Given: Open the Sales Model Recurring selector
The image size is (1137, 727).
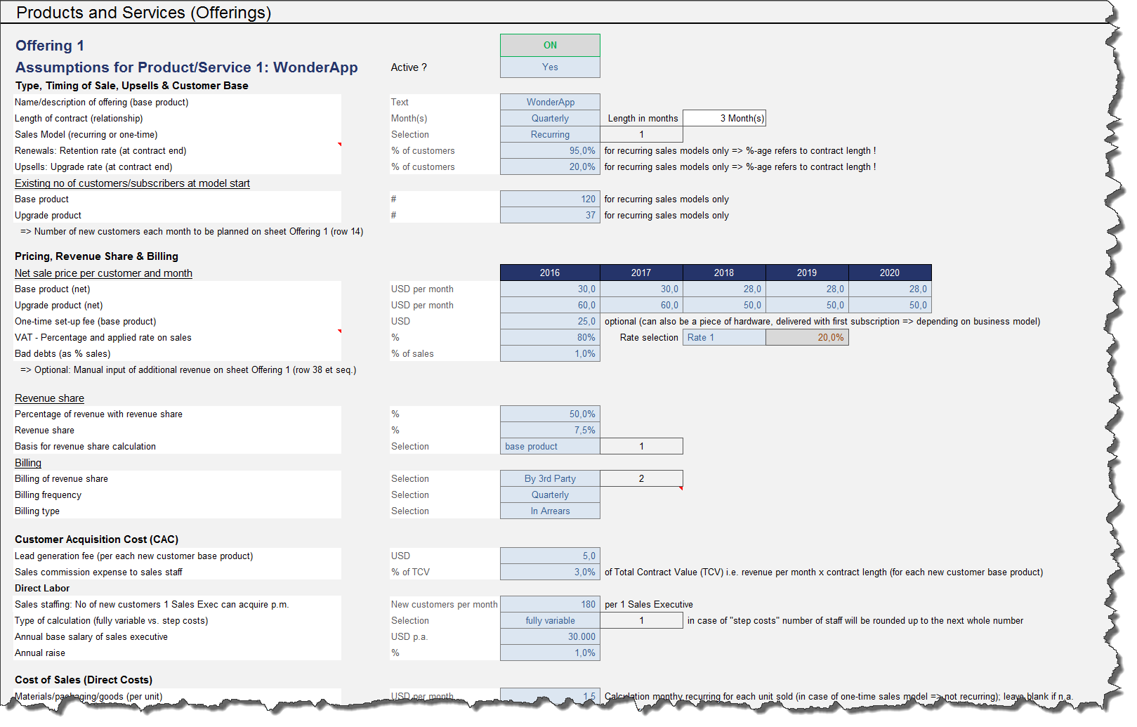Looking at the screenshot, I should click(x=549, y=134).
